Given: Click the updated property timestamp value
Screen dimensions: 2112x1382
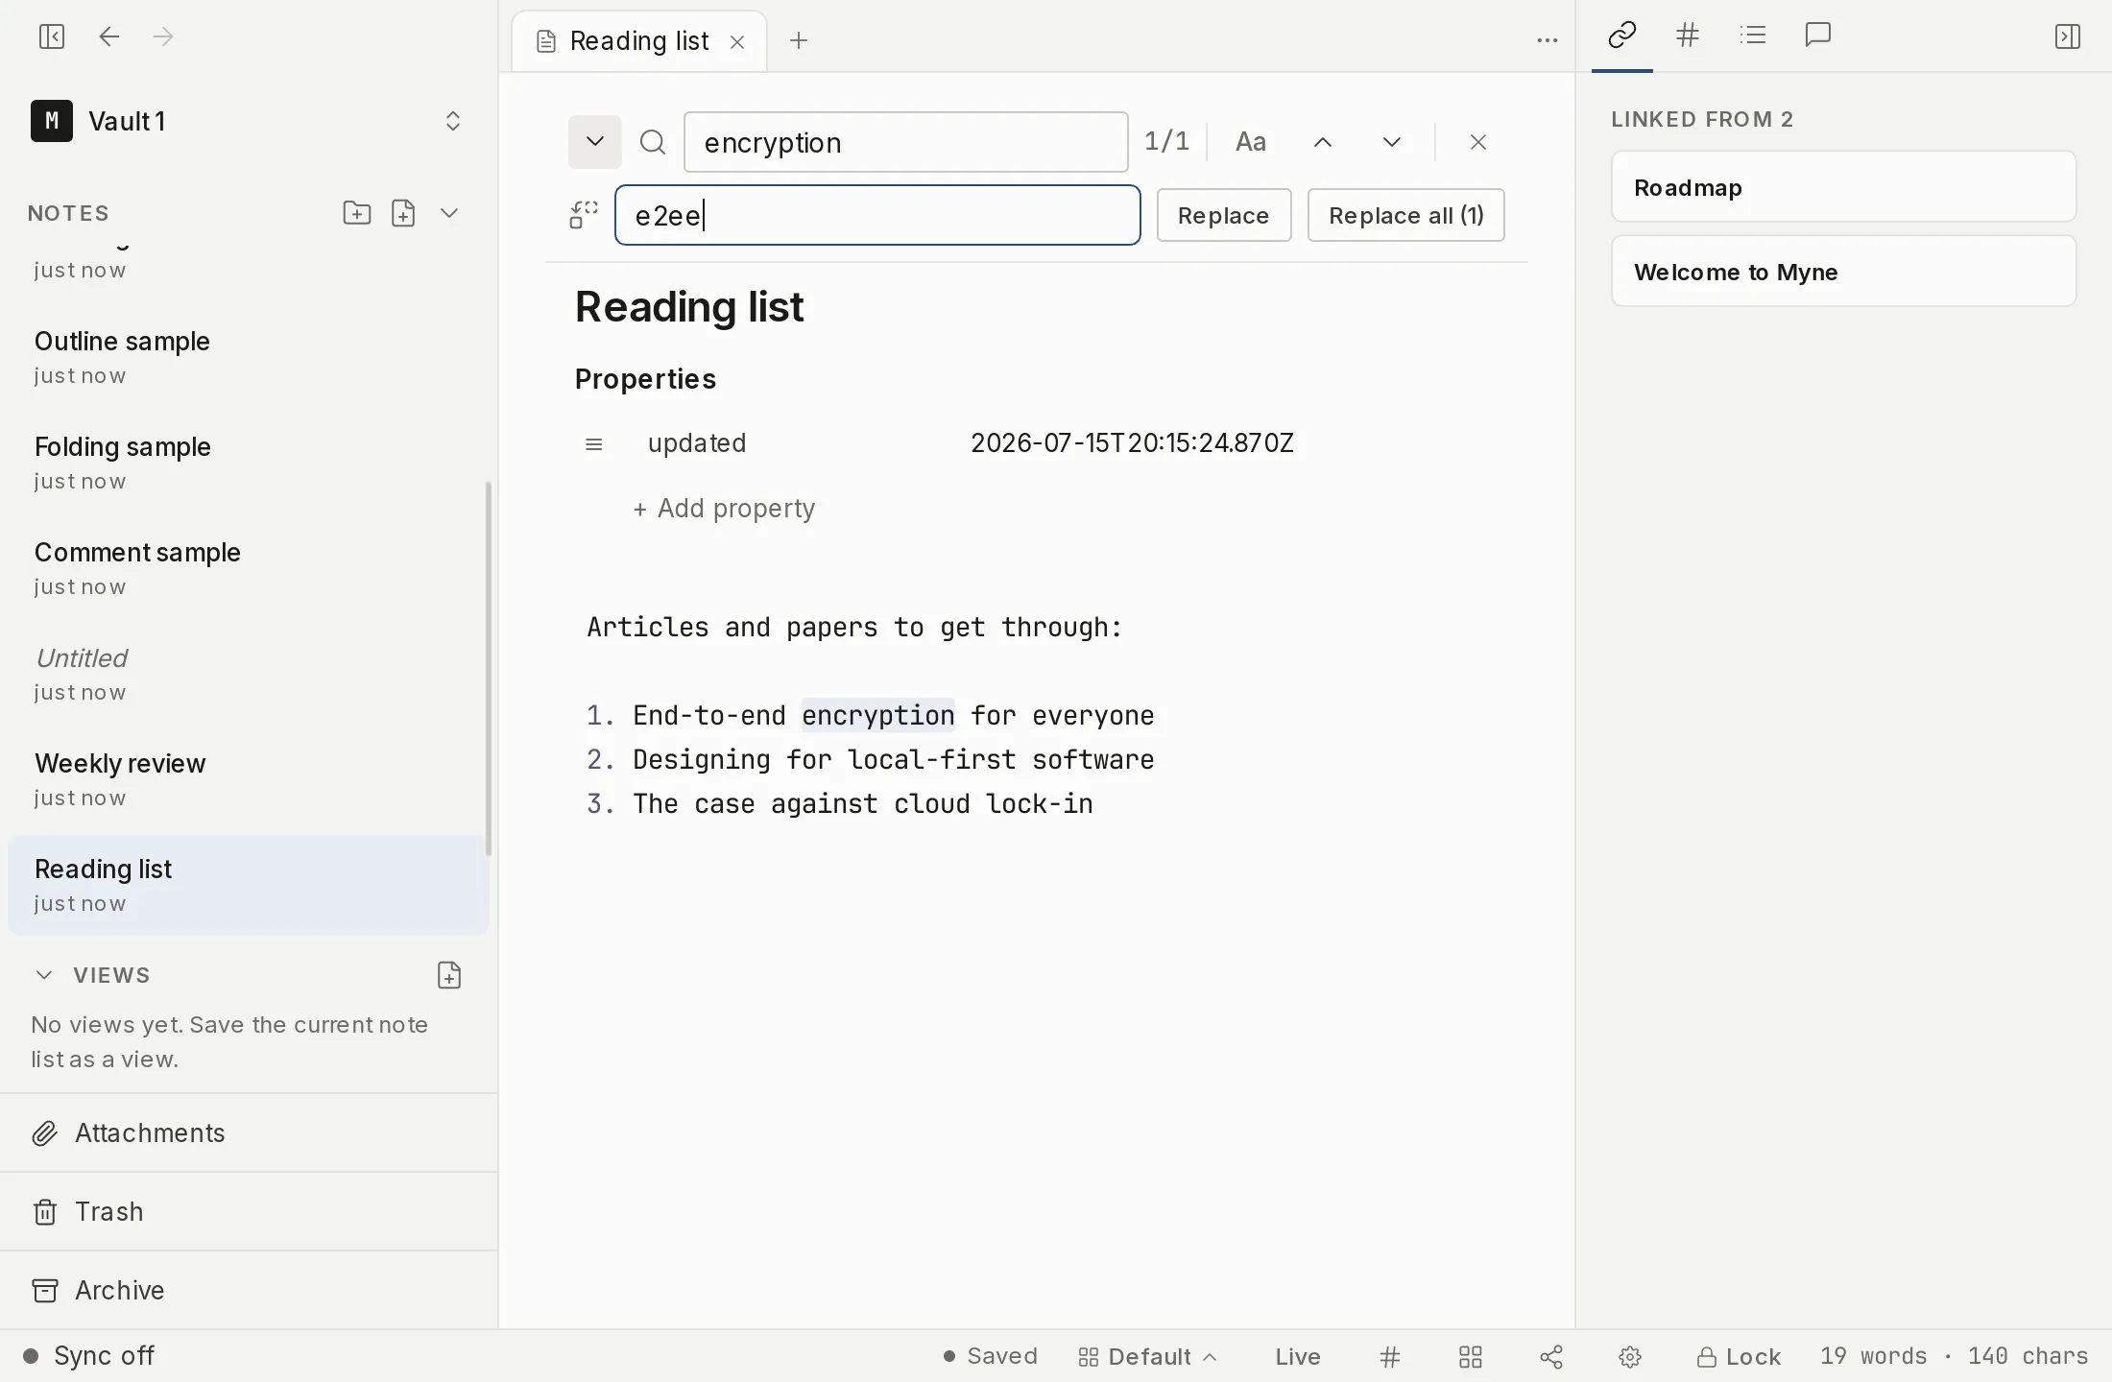Looking at the screenshot, I should pos(1132,443).
